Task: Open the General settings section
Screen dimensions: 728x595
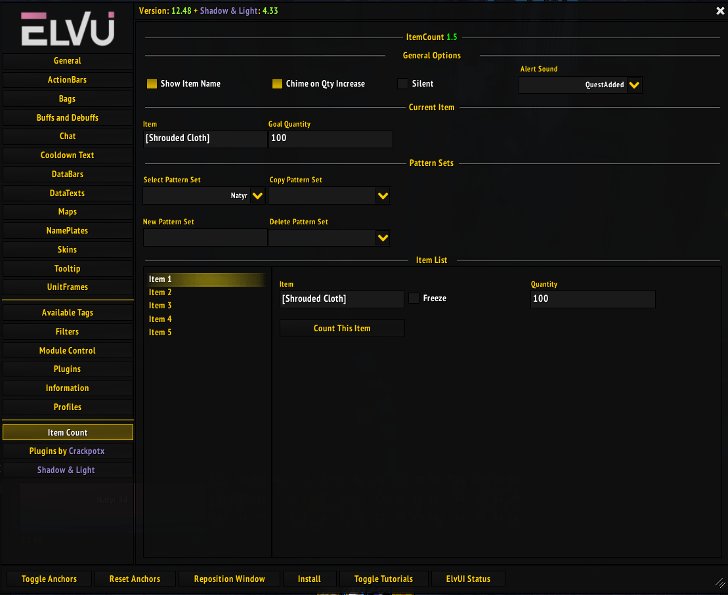Action: point(68,61)
